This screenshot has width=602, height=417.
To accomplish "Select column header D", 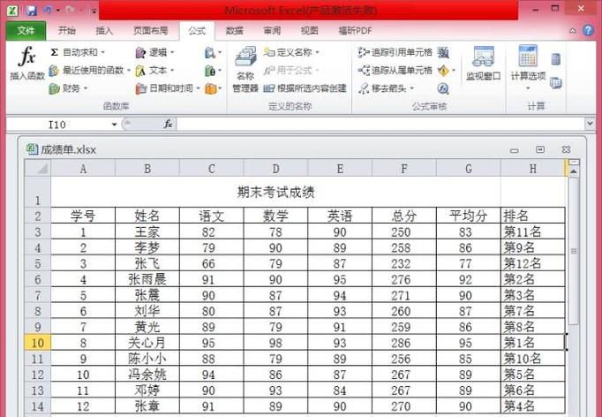I will pos(275,168).
